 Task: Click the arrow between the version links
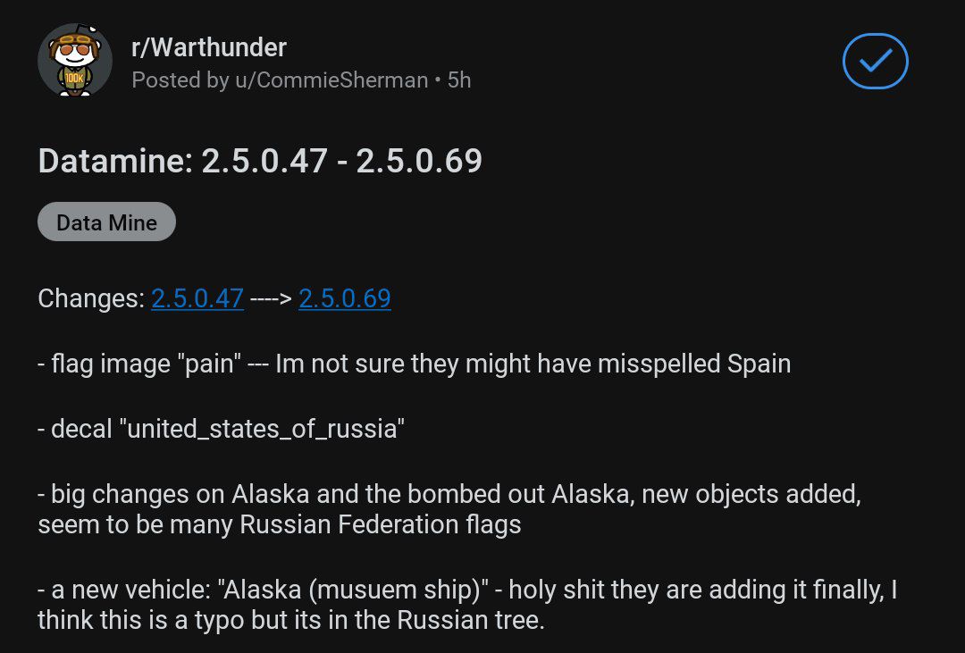272,298
